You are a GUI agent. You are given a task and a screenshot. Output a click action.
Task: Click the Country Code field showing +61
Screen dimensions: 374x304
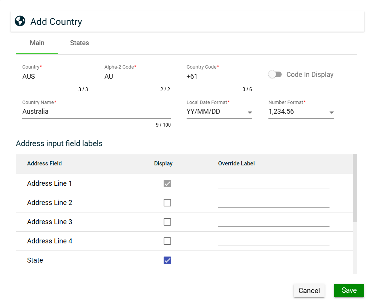pos(219,76)
